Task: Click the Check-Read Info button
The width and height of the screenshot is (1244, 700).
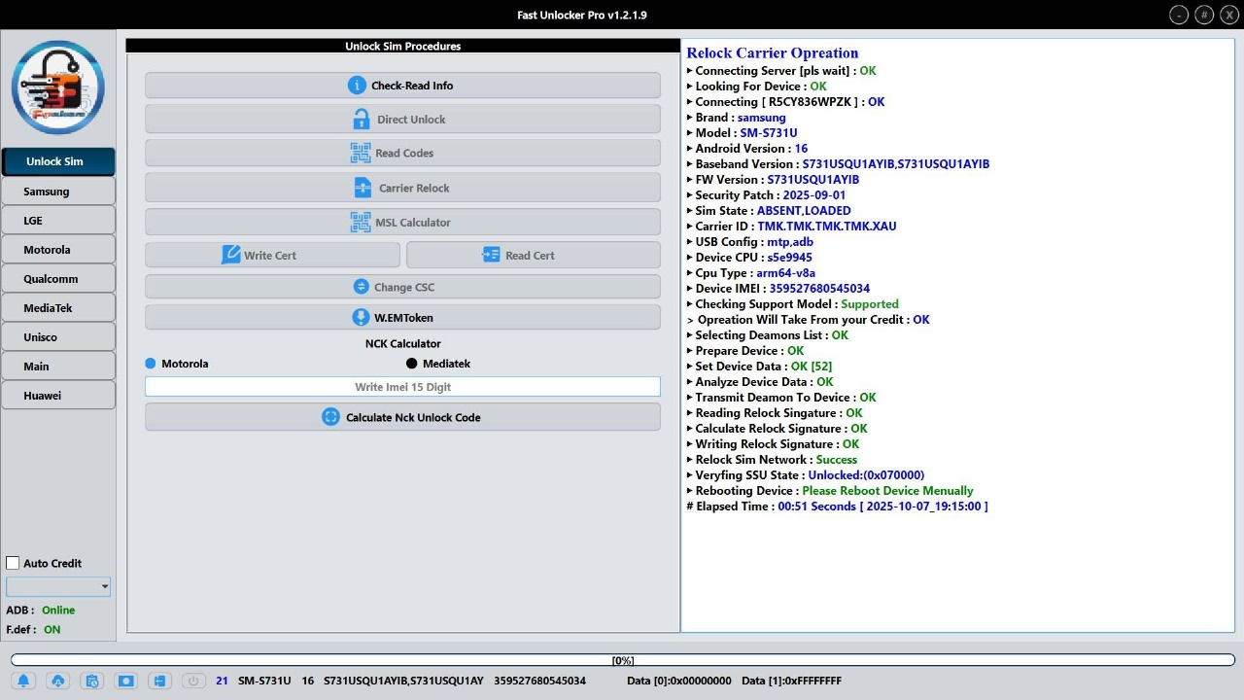Action: [x=402, y=86]
